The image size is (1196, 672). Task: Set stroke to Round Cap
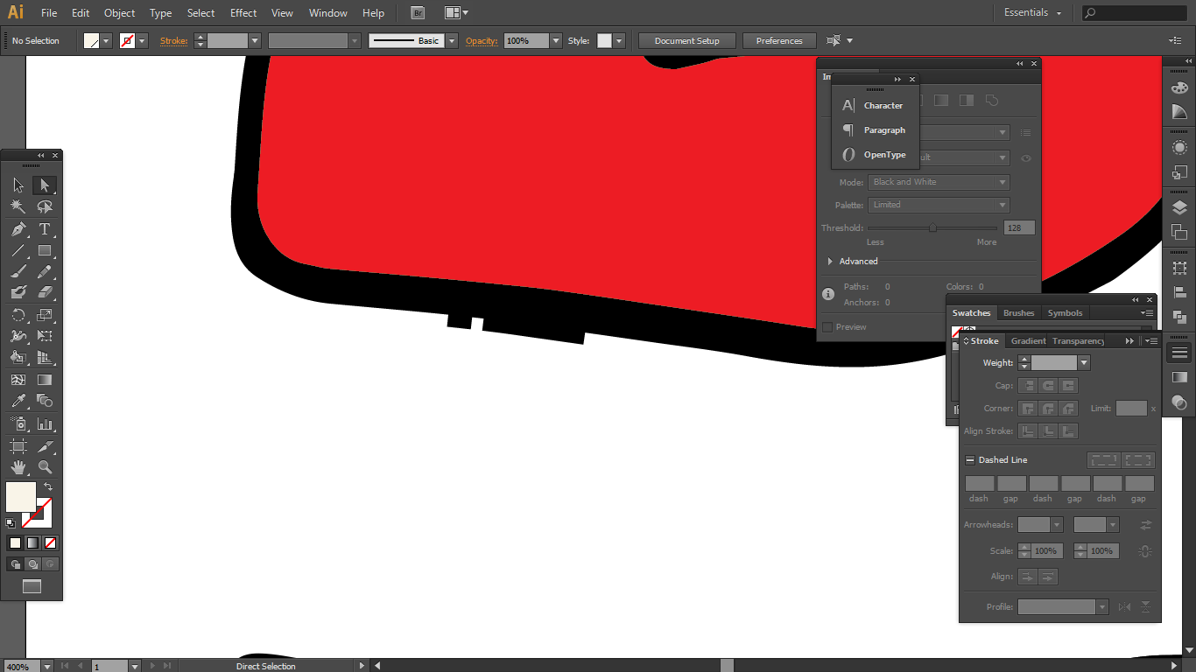tap(1048, 386)
